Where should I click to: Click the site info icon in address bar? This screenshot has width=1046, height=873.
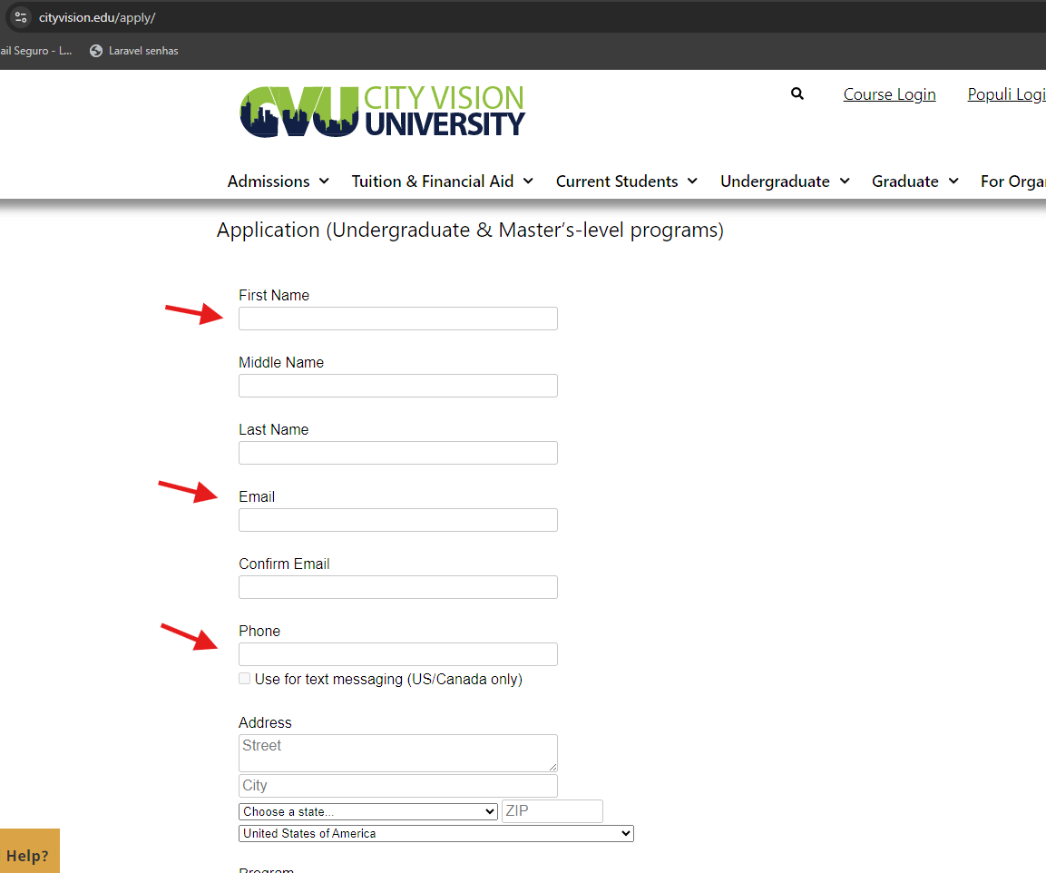(x=21, y=17)
